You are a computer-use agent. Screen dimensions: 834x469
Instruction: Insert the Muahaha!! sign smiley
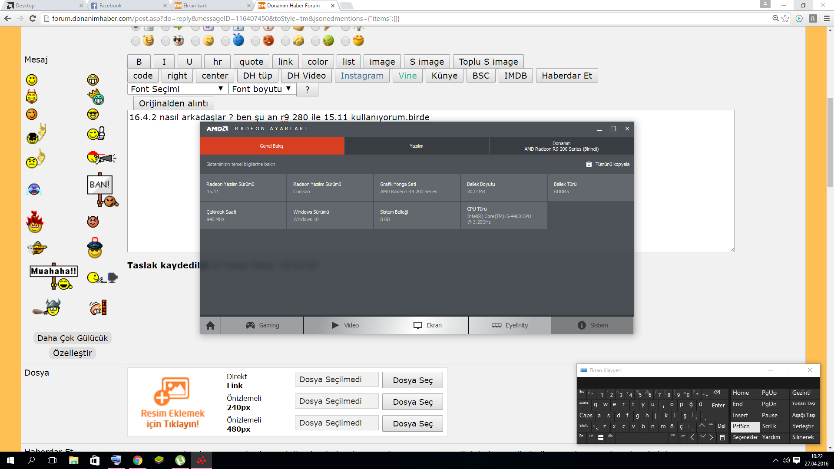pyautogui.click(x=54, y=276)
